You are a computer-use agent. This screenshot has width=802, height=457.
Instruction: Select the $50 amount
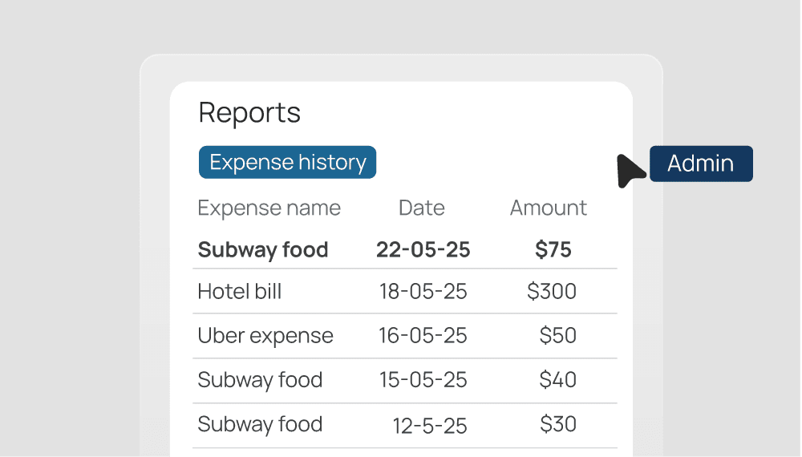(x=557, y=336)
